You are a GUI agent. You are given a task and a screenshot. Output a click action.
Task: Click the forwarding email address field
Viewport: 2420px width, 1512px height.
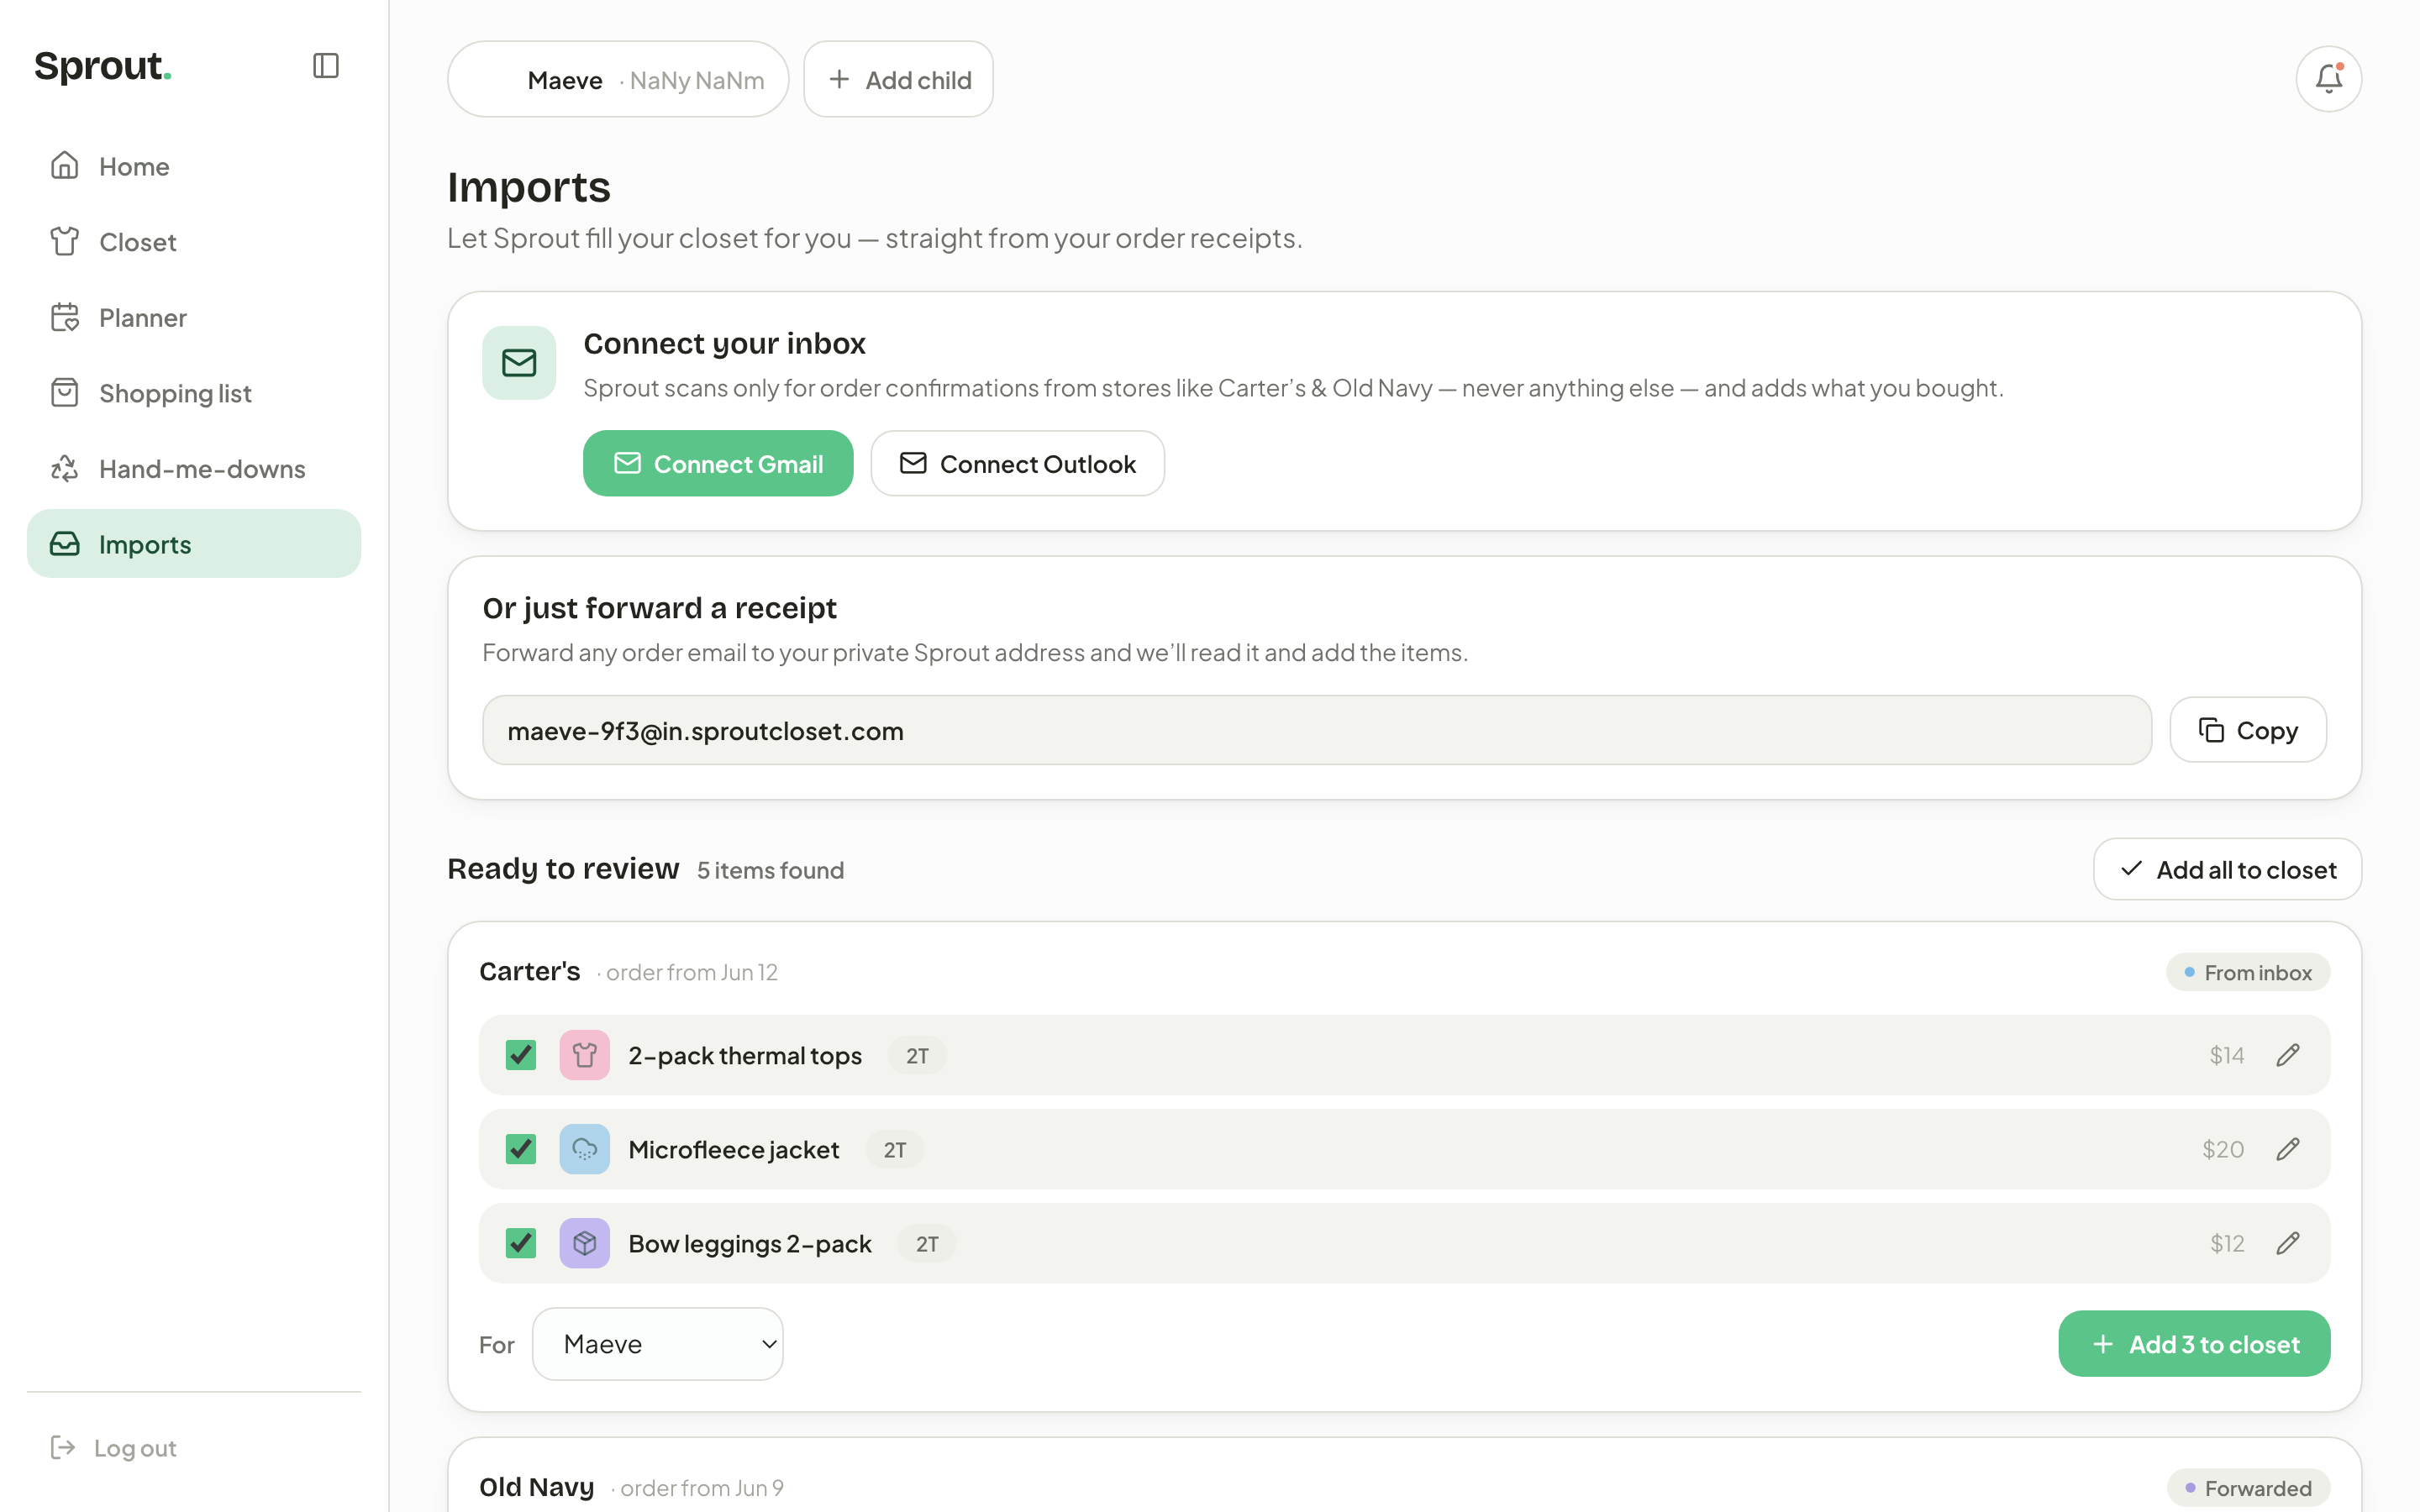pos(1316,731)
